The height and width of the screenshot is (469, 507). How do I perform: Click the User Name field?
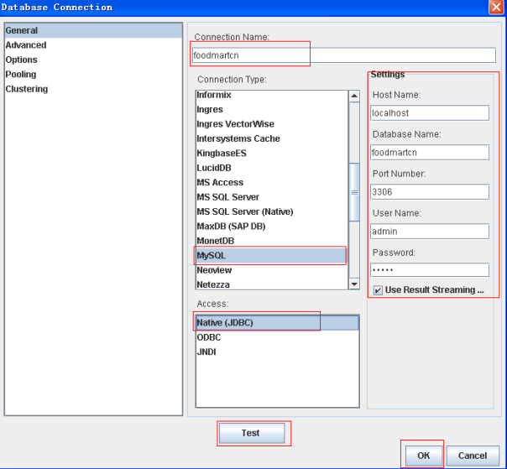(x=430, y=231)
